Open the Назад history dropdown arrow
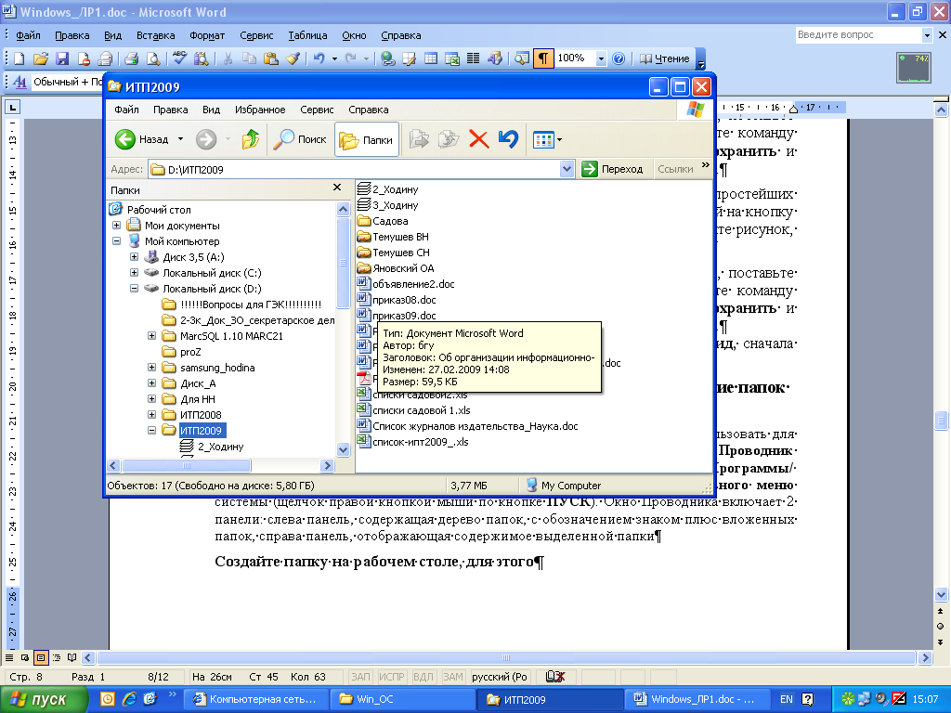 point(180,139)
